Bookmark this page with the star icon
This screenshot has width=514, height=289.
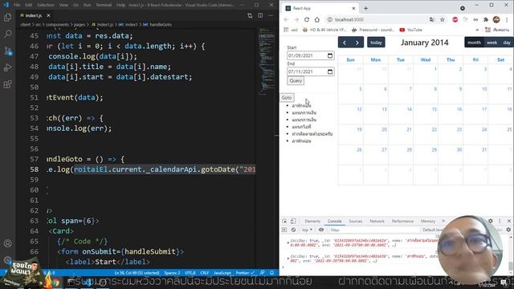click(x=443, y=19)
